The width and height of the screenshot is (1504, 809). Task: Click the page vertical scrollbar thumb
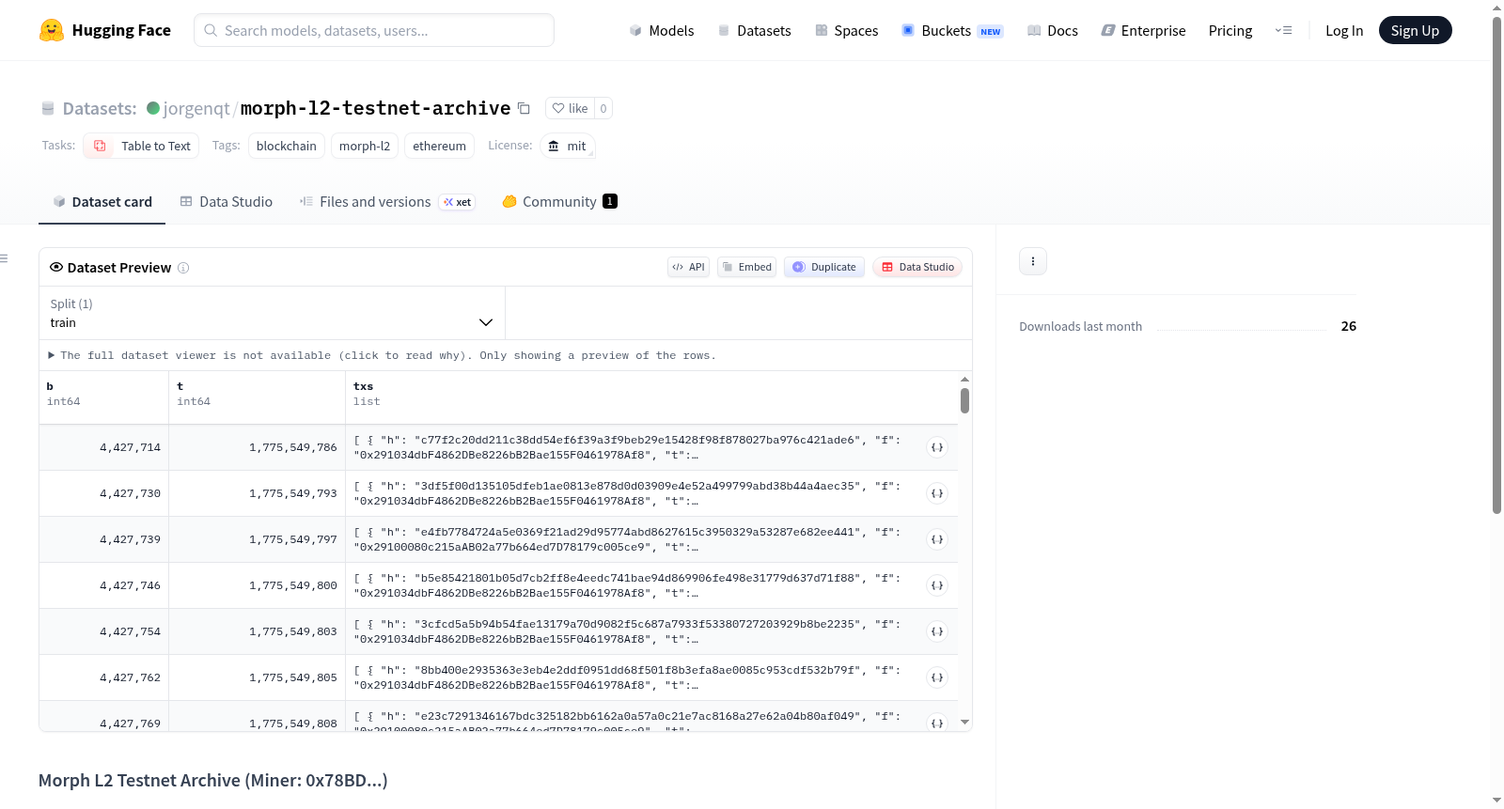(x=1496, y=265)
